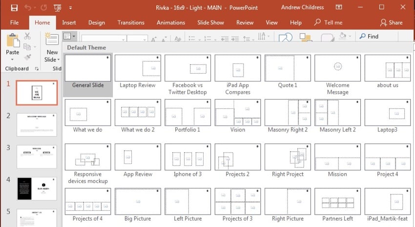Select slide 4 dark thumbnail

37,188
